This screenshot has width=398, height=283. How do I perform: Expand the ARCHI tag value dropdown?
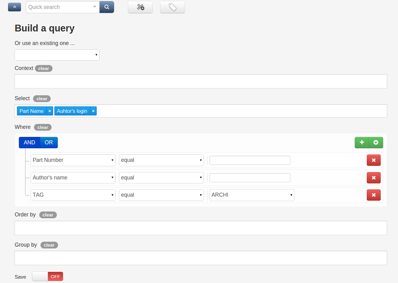click(x=252, y=195)
